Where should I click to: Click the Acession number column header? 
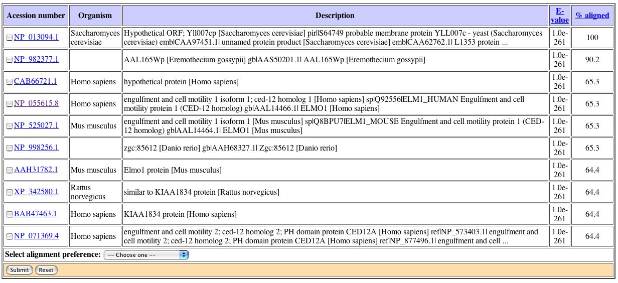click(x=36, y=16)
